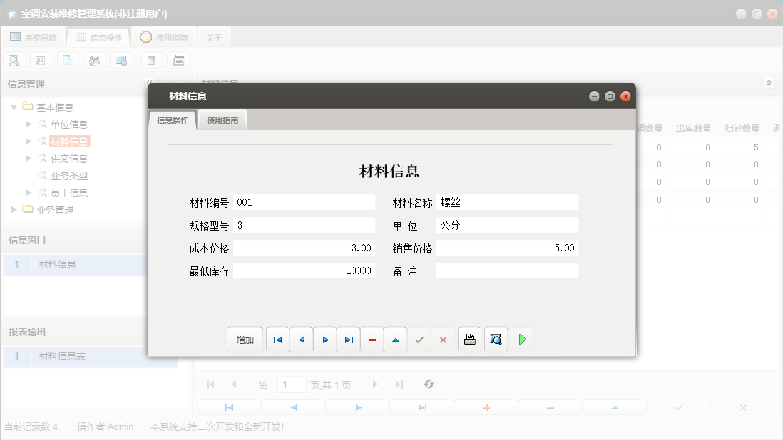Click the 销售价格 field
This screenshot has height=440, width=783.
coord(507,248)
